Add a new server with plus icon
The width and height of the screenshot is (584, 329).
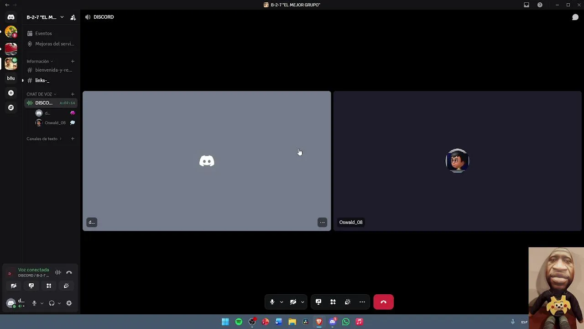tap(11, 93)
